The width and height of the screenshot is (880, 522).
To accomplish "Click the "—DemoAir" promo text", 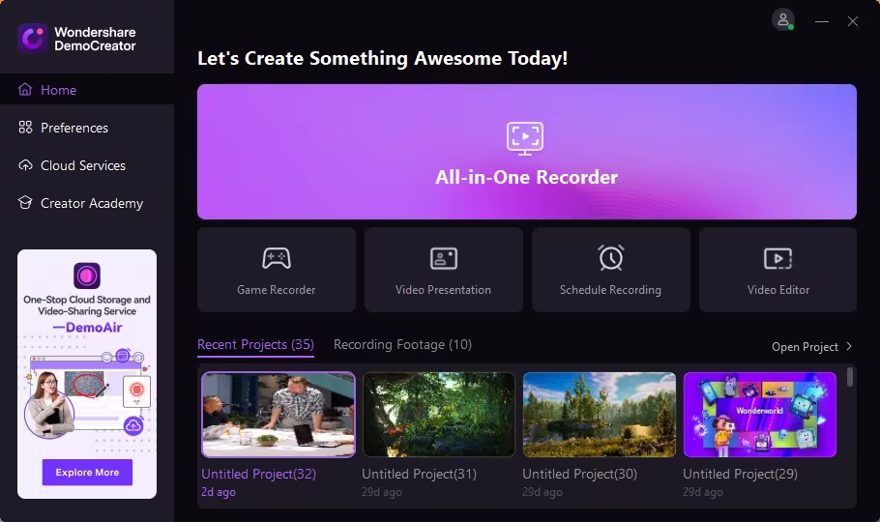I will pyautogui.click(x=87, y=328).
